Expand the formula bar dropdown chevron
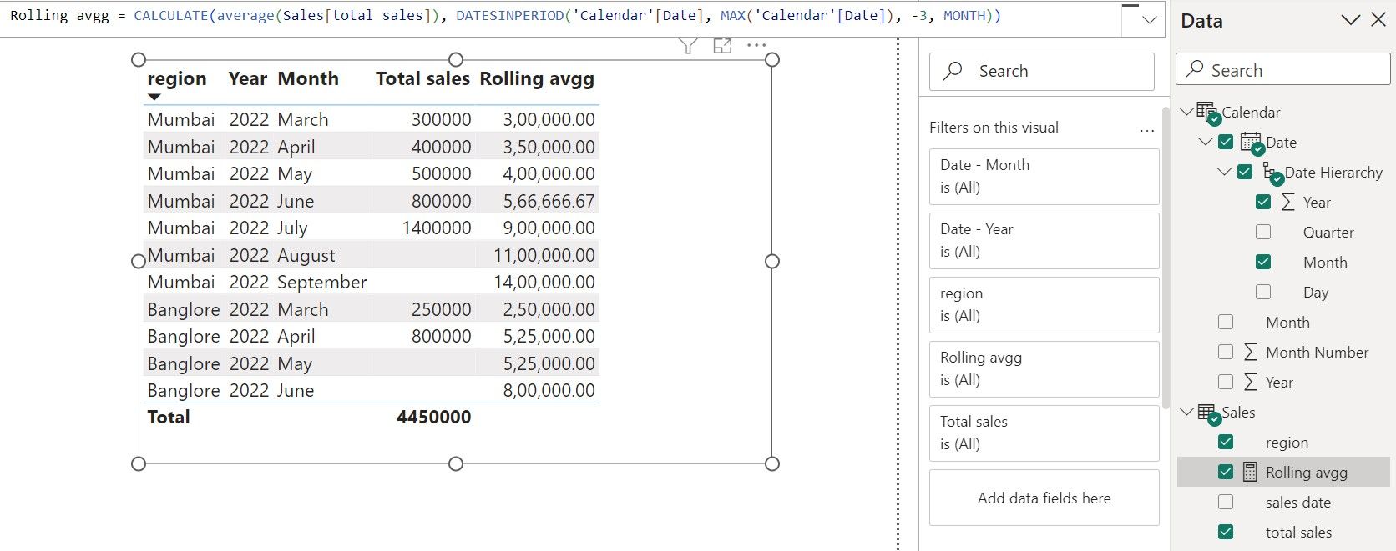 tap(1150, 20)
